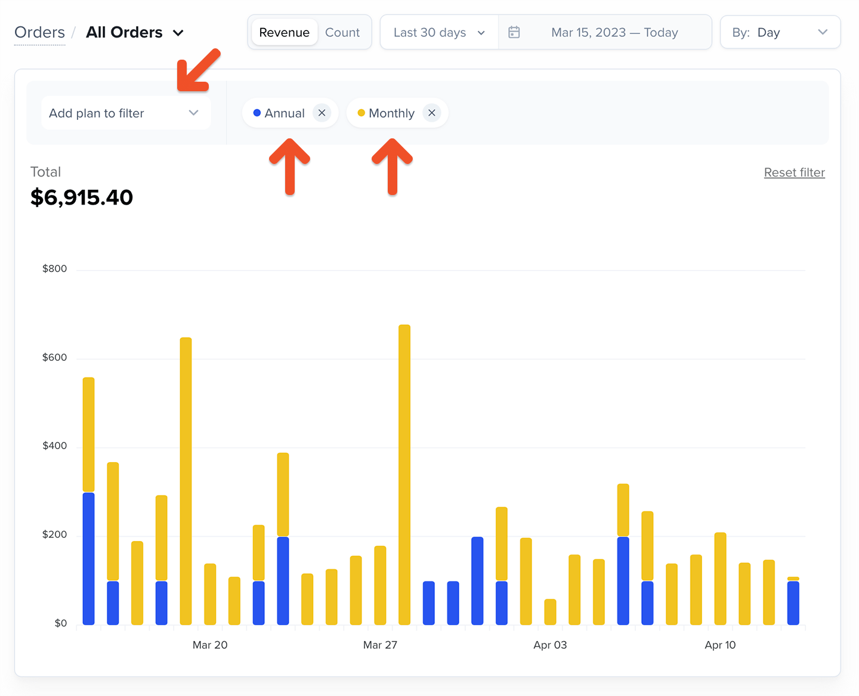
Task: Open the Add plan to filter dropdown
Action: [126, 113]
